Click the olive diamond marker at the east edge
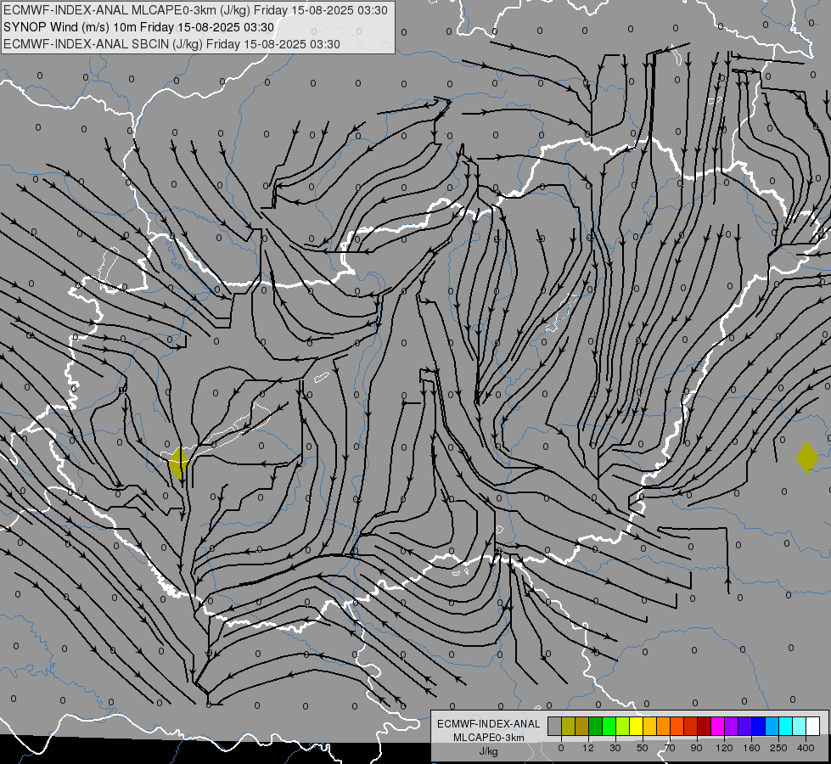 [807, 458]
